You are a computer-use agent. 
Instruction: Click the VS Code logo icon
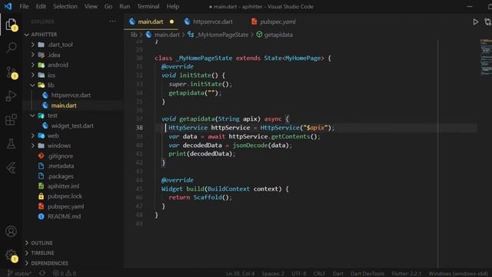tap(8, 6)
